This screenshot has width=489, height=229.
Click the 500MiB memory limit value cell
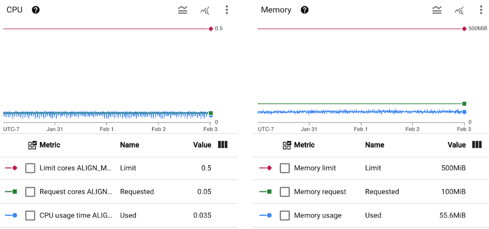click(453, 168)
